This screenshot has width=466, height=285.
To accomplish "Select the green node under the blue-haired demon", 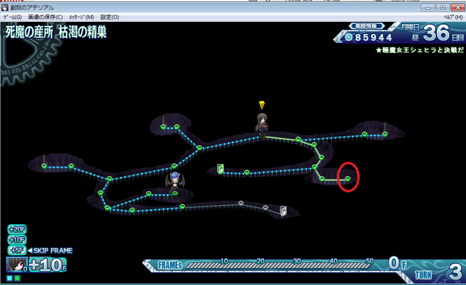I will point(175,194).
